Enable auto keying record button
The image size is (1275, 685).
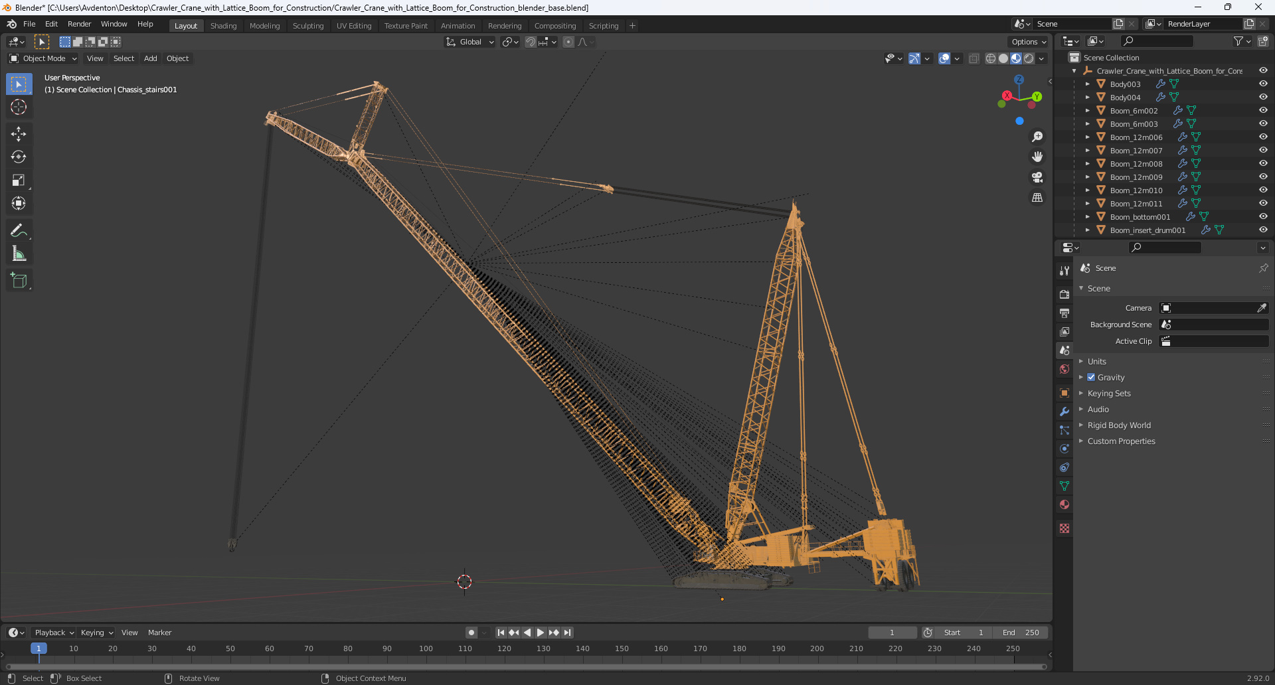point(471,633)
